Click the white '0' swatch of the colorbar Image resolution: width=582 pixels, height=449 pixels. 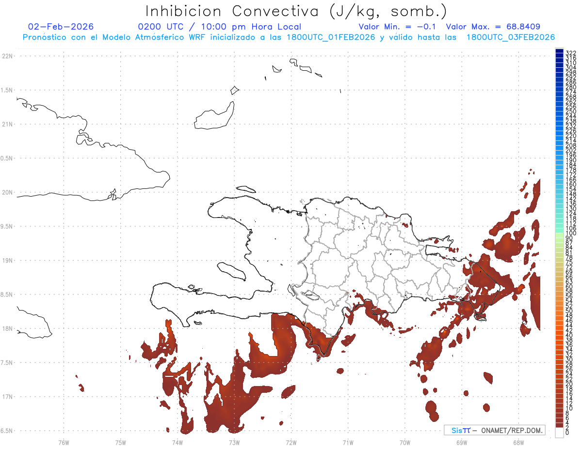(560, 433)
